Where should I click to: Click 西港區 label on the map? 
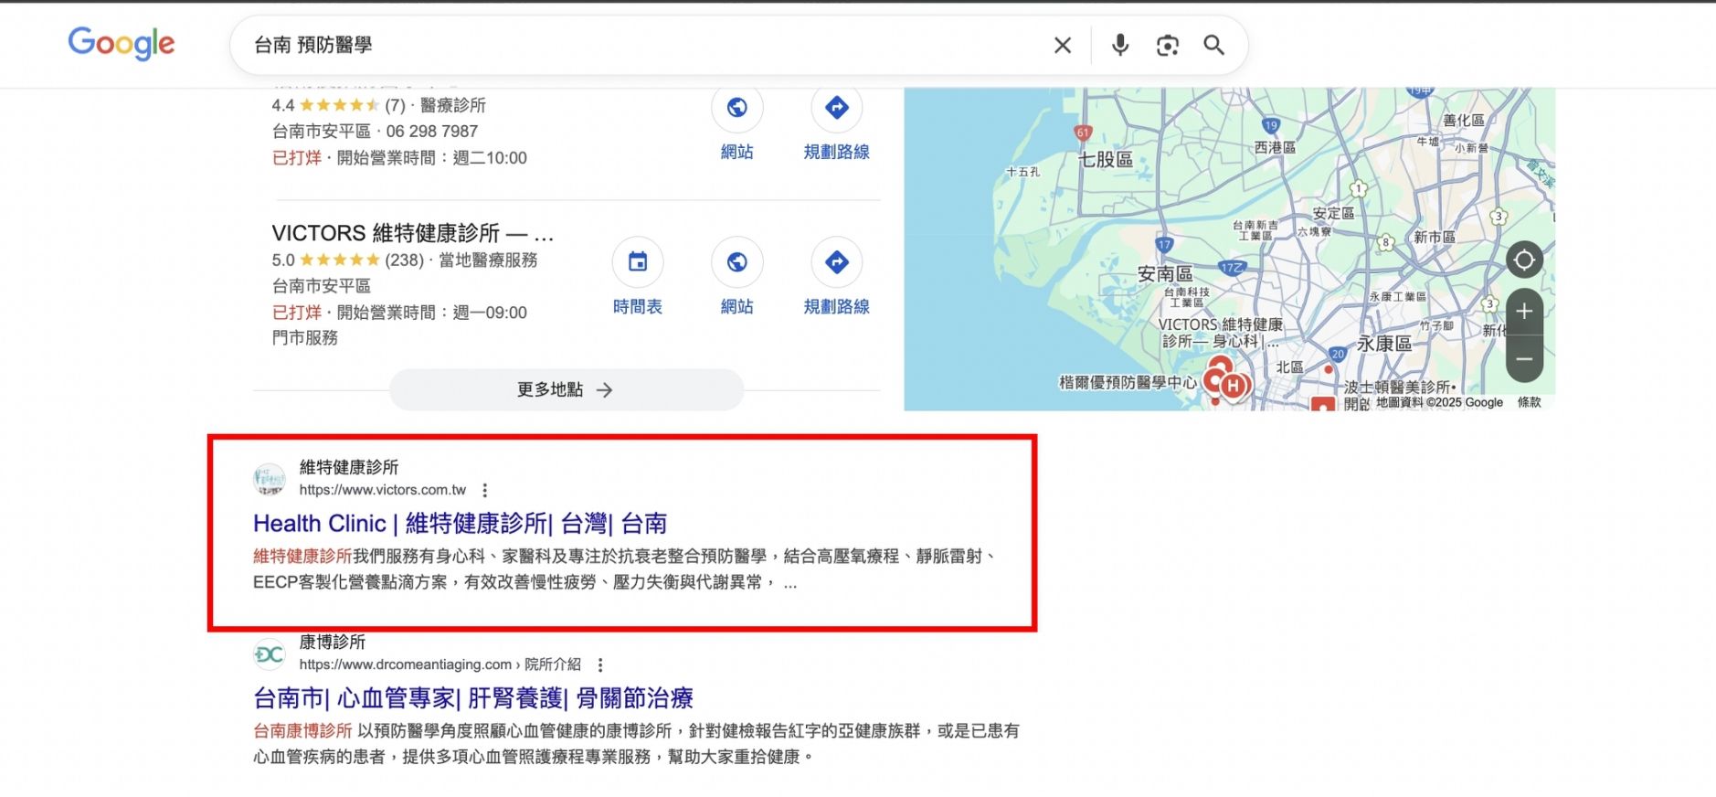[1275, 147]
